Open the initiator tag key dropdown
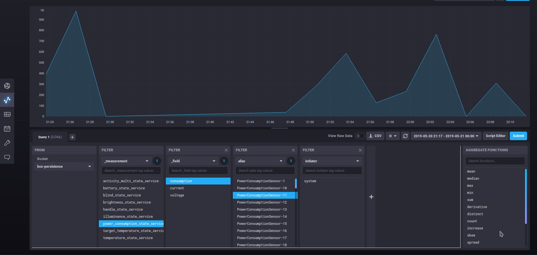This screenshot has width=537, height=255. point(332,161)
